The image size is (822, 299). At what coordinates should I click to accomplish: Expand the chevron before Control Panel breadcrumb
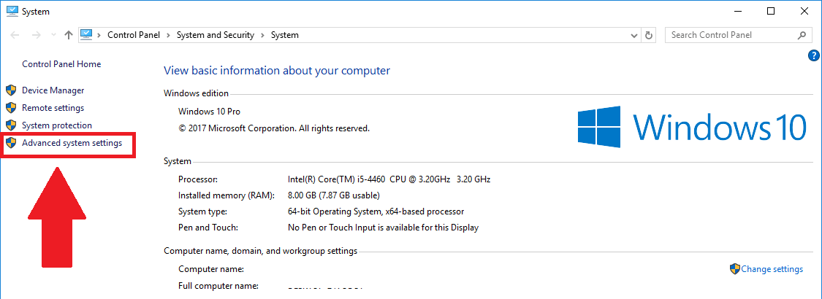[99, 35]
